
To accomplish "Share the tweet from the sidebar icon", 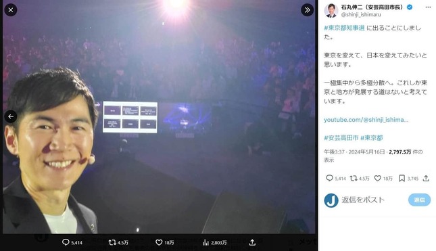I will point(426,178).
